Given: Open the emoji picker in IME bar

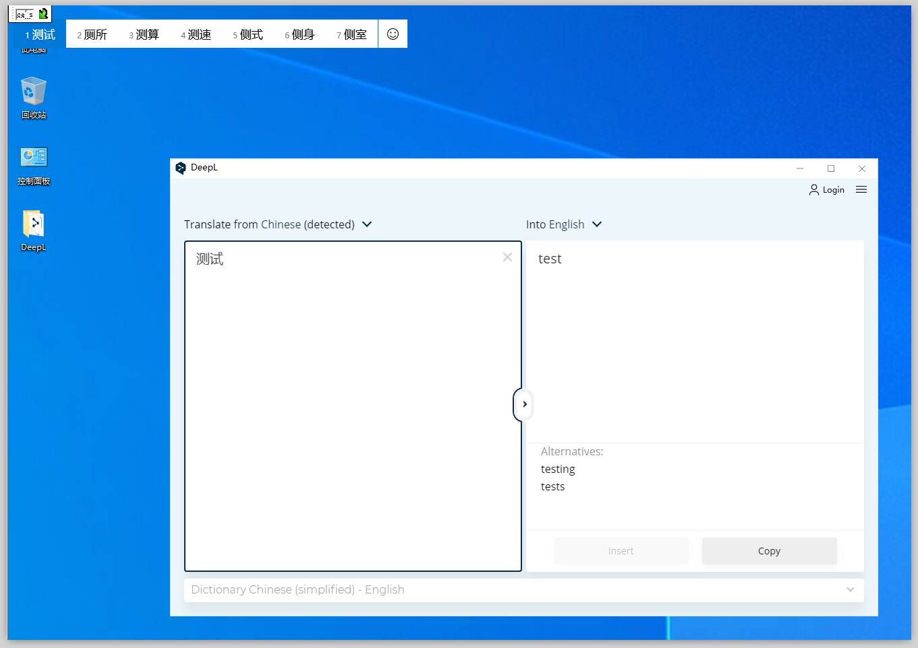Looking at the screenshot, I should [x=393, y=34].
